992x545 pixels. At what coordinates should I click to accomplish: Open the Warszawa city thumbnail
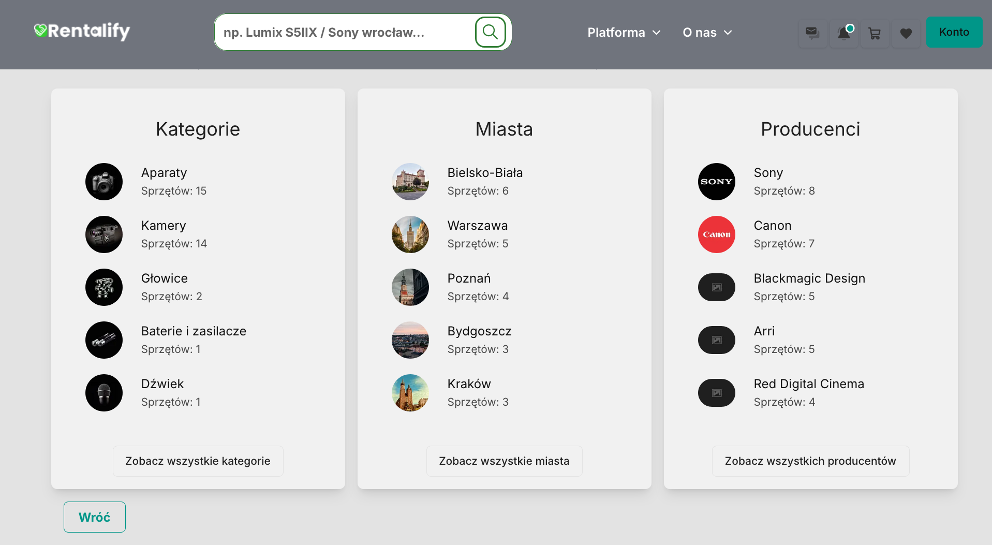410,234
